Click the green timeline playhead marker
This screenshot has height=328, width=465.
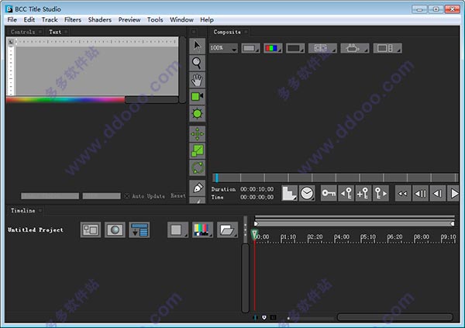pyautogui.click(x=254, y=234)
